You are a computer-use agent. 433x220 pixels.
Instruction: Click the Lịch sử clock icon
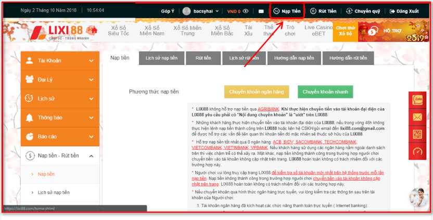tap(29, 98)
